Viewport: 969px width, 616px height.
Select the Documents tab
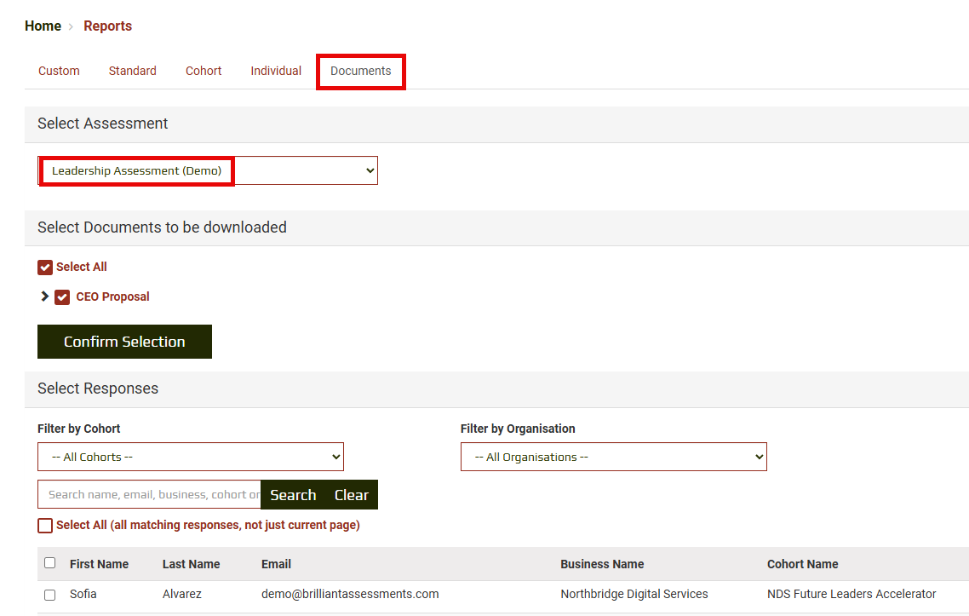tap(361, 71)
